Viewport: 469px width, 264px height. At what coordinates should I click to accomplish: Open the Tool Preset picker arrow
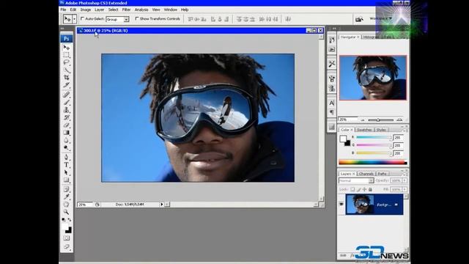(74, 19)
